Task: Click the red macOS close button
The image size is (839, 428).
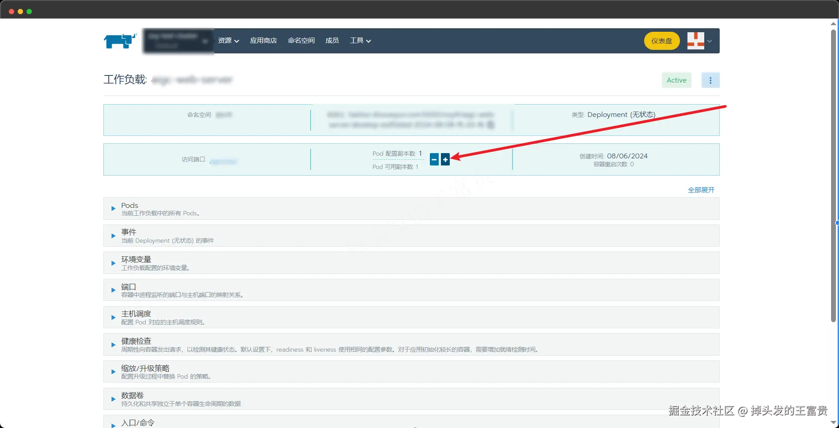Action: [x=11, y=11]
